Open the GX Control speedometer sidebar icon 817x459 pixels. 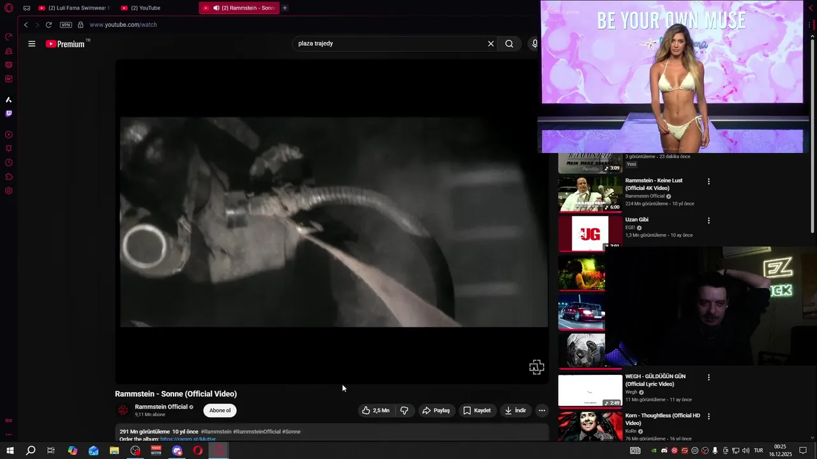(x=8, y=36)
